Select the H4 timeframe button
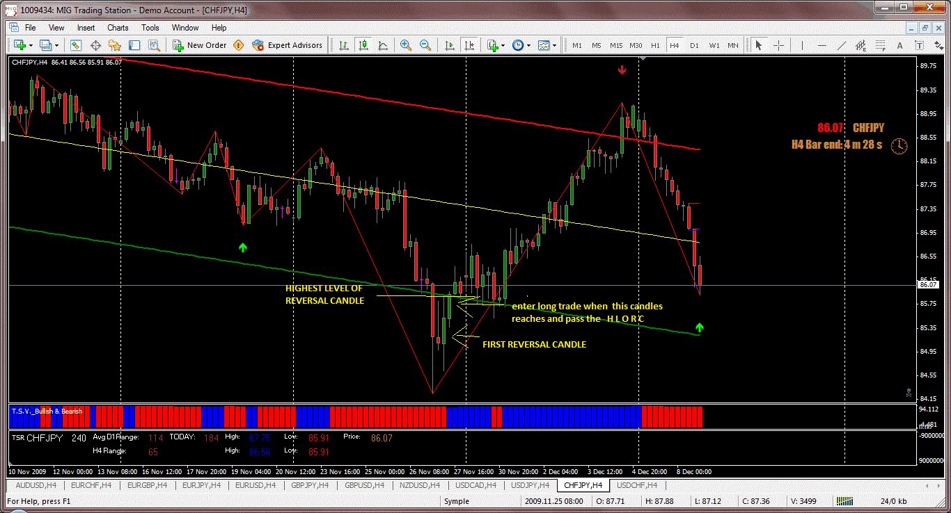Viewport: 951px width, 513px height. [675, 45]
